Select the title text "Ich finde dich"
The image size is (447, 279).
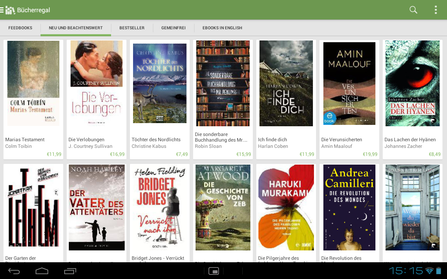click(272, 139)
